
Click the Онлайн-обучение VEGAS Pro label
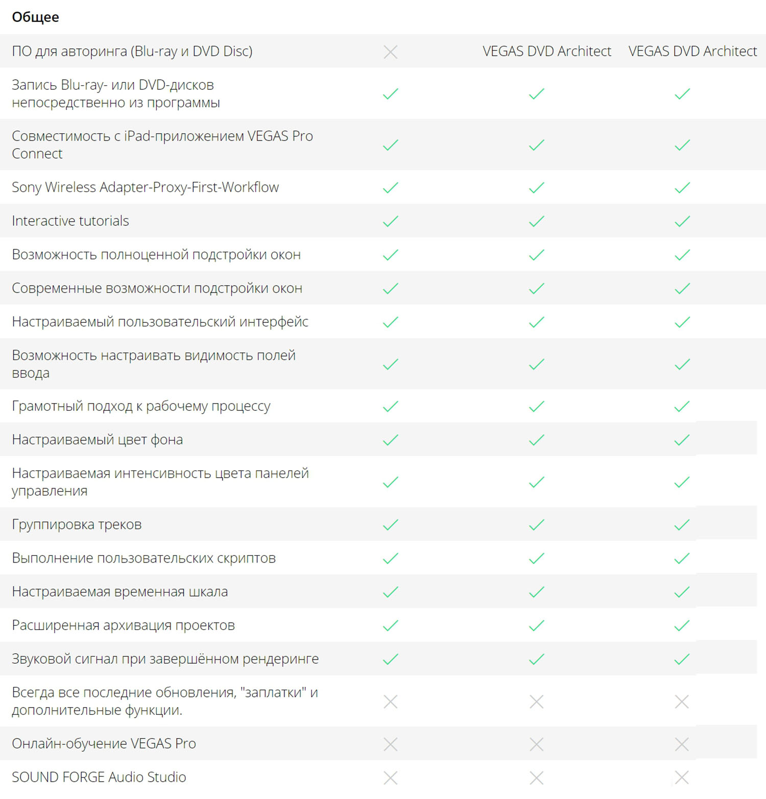pos(104,743)
